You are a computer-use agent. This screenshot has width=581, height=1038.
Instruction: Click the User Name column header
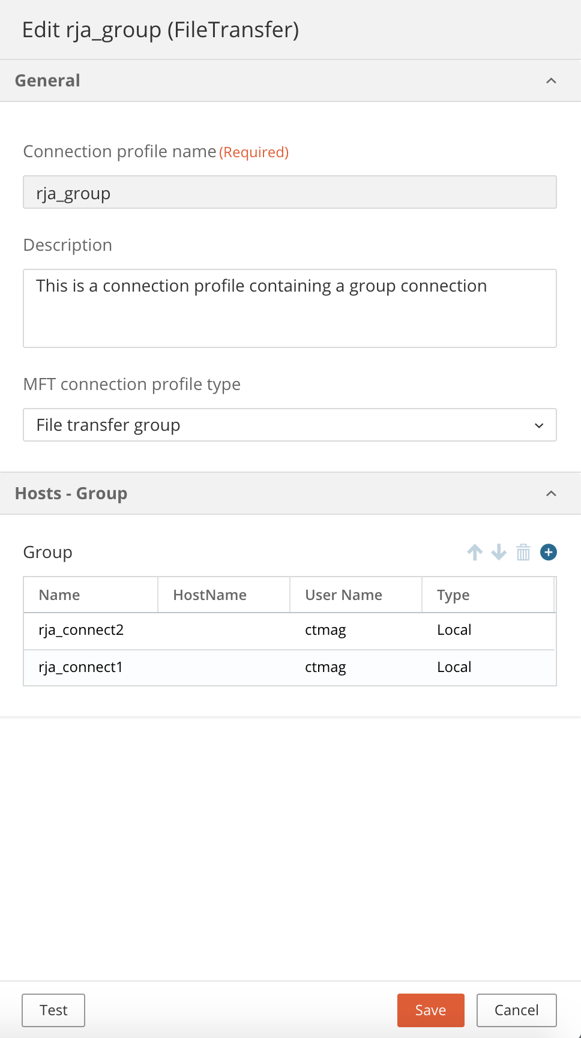pyautogui.click(x=343, y=595)
